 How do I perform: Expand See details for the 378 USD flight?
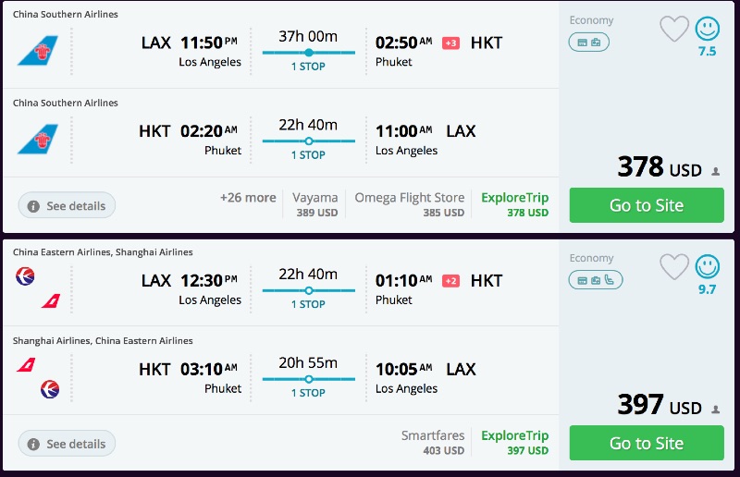67,205
